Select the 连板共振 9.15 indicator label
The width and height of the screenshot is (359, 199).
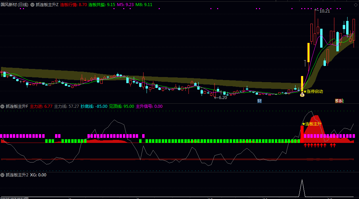[102, 5]
